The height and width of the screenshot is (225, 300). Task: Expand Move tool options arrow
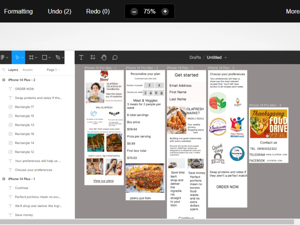click(22, 57)
